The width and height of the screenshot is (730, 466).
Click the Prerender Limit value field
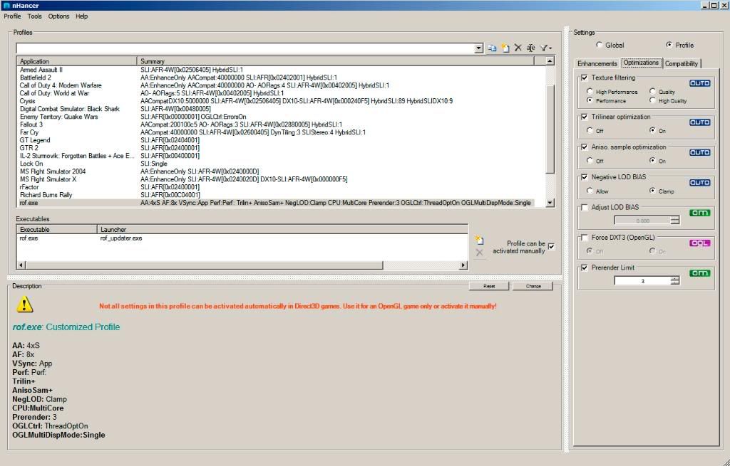point(642,280)
